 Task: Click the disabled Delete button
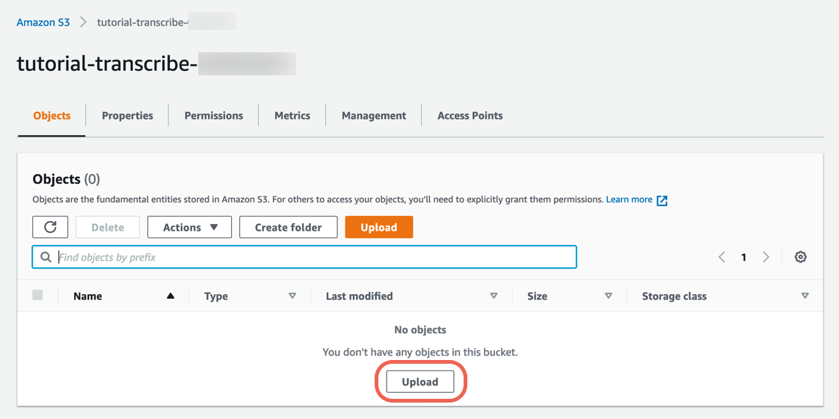tap(108, 227)
